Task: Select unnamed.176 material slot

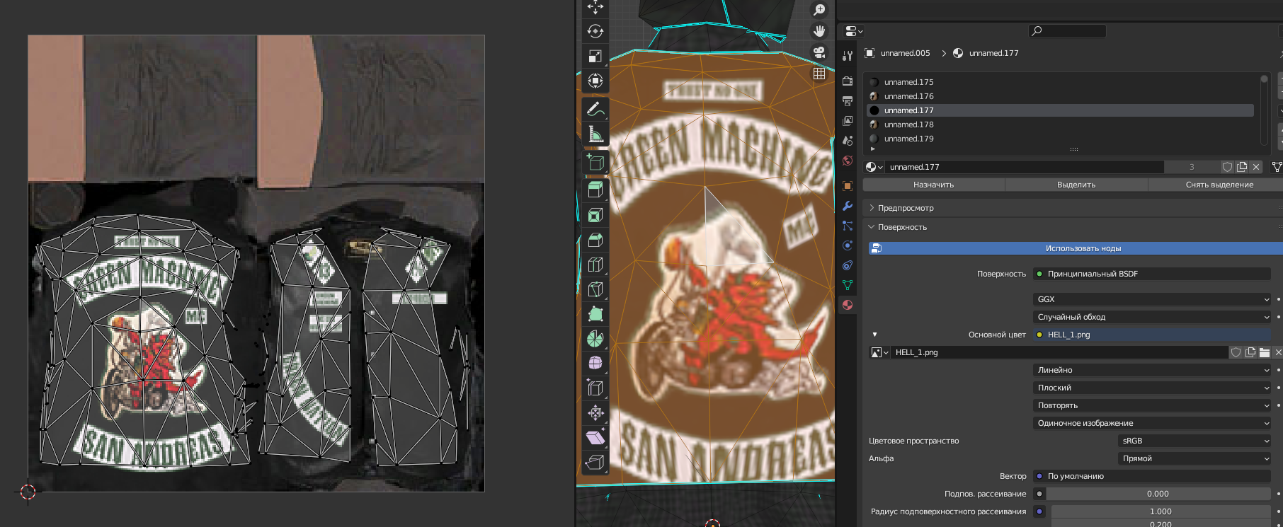Action: coord(908,96)
